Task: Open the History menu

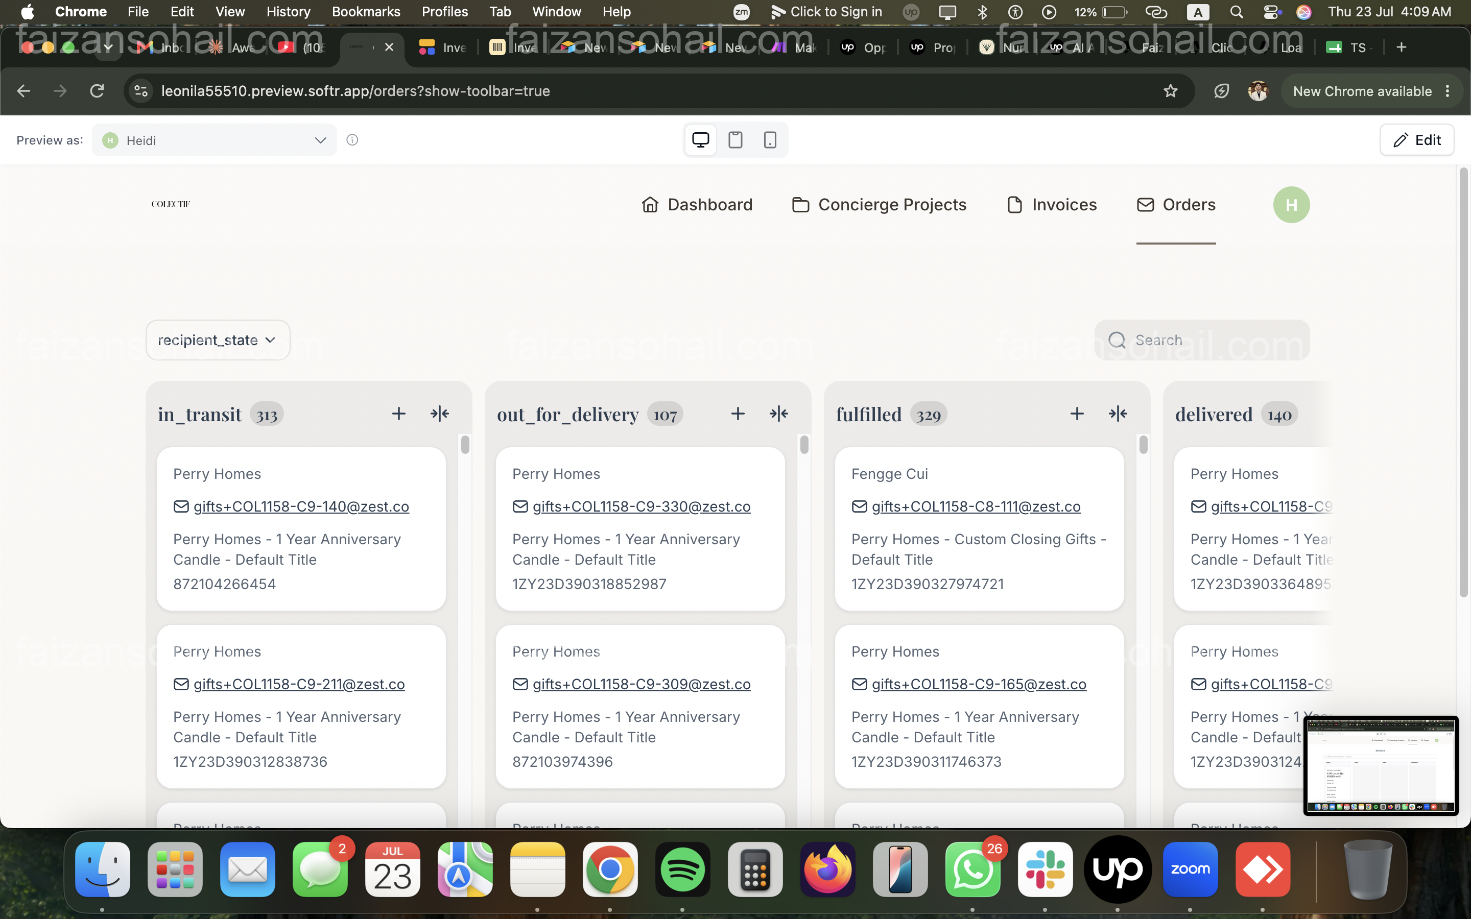Action: point(288,12)
